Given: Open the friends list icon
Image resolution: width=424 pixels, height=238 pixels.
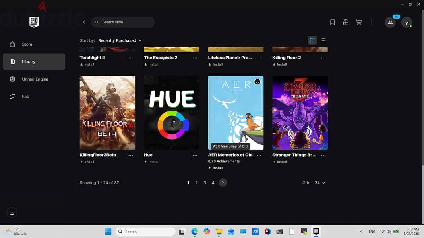Looking at the screenshot, I should click(x=390, y=22).
